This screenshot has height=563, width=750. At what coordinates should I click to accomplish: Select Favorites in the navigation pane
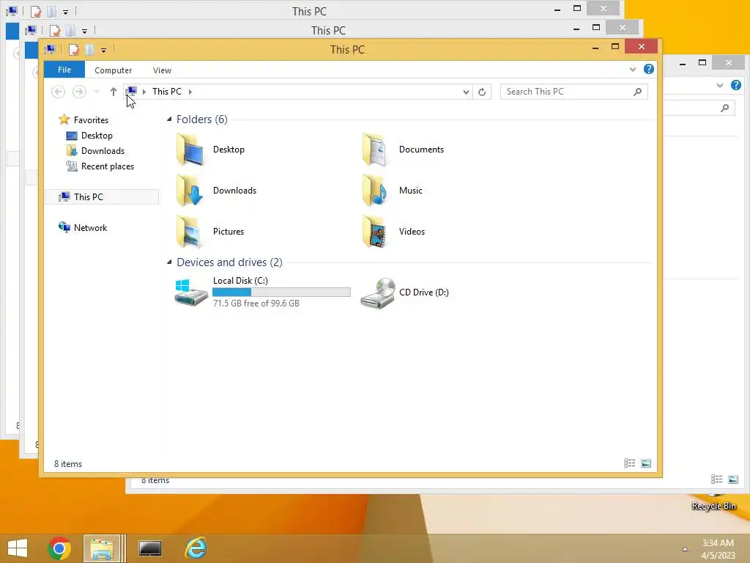[x=91, y=120]
